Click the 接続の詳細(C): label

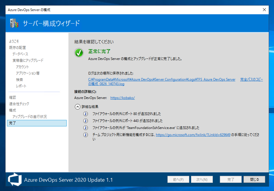[85, 91]
